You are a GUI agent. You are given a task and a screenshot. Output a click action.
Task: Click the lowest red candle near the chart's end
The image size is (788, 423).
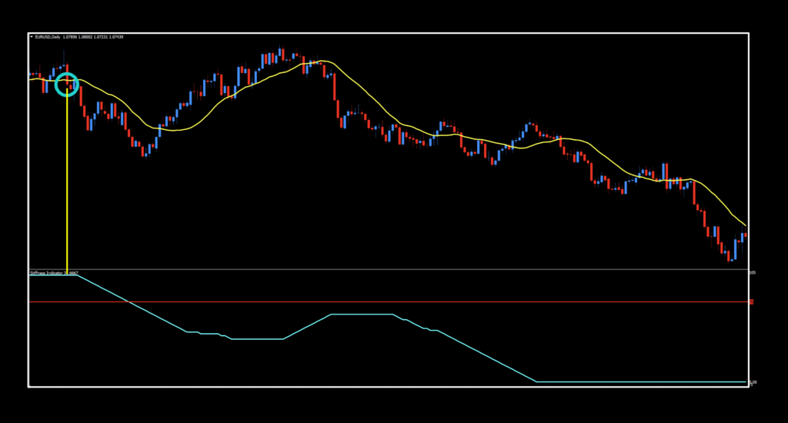point(729,256)
